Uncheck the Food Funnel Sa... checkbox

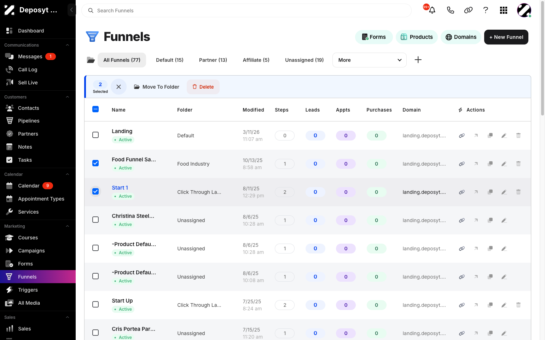point(95,163)
